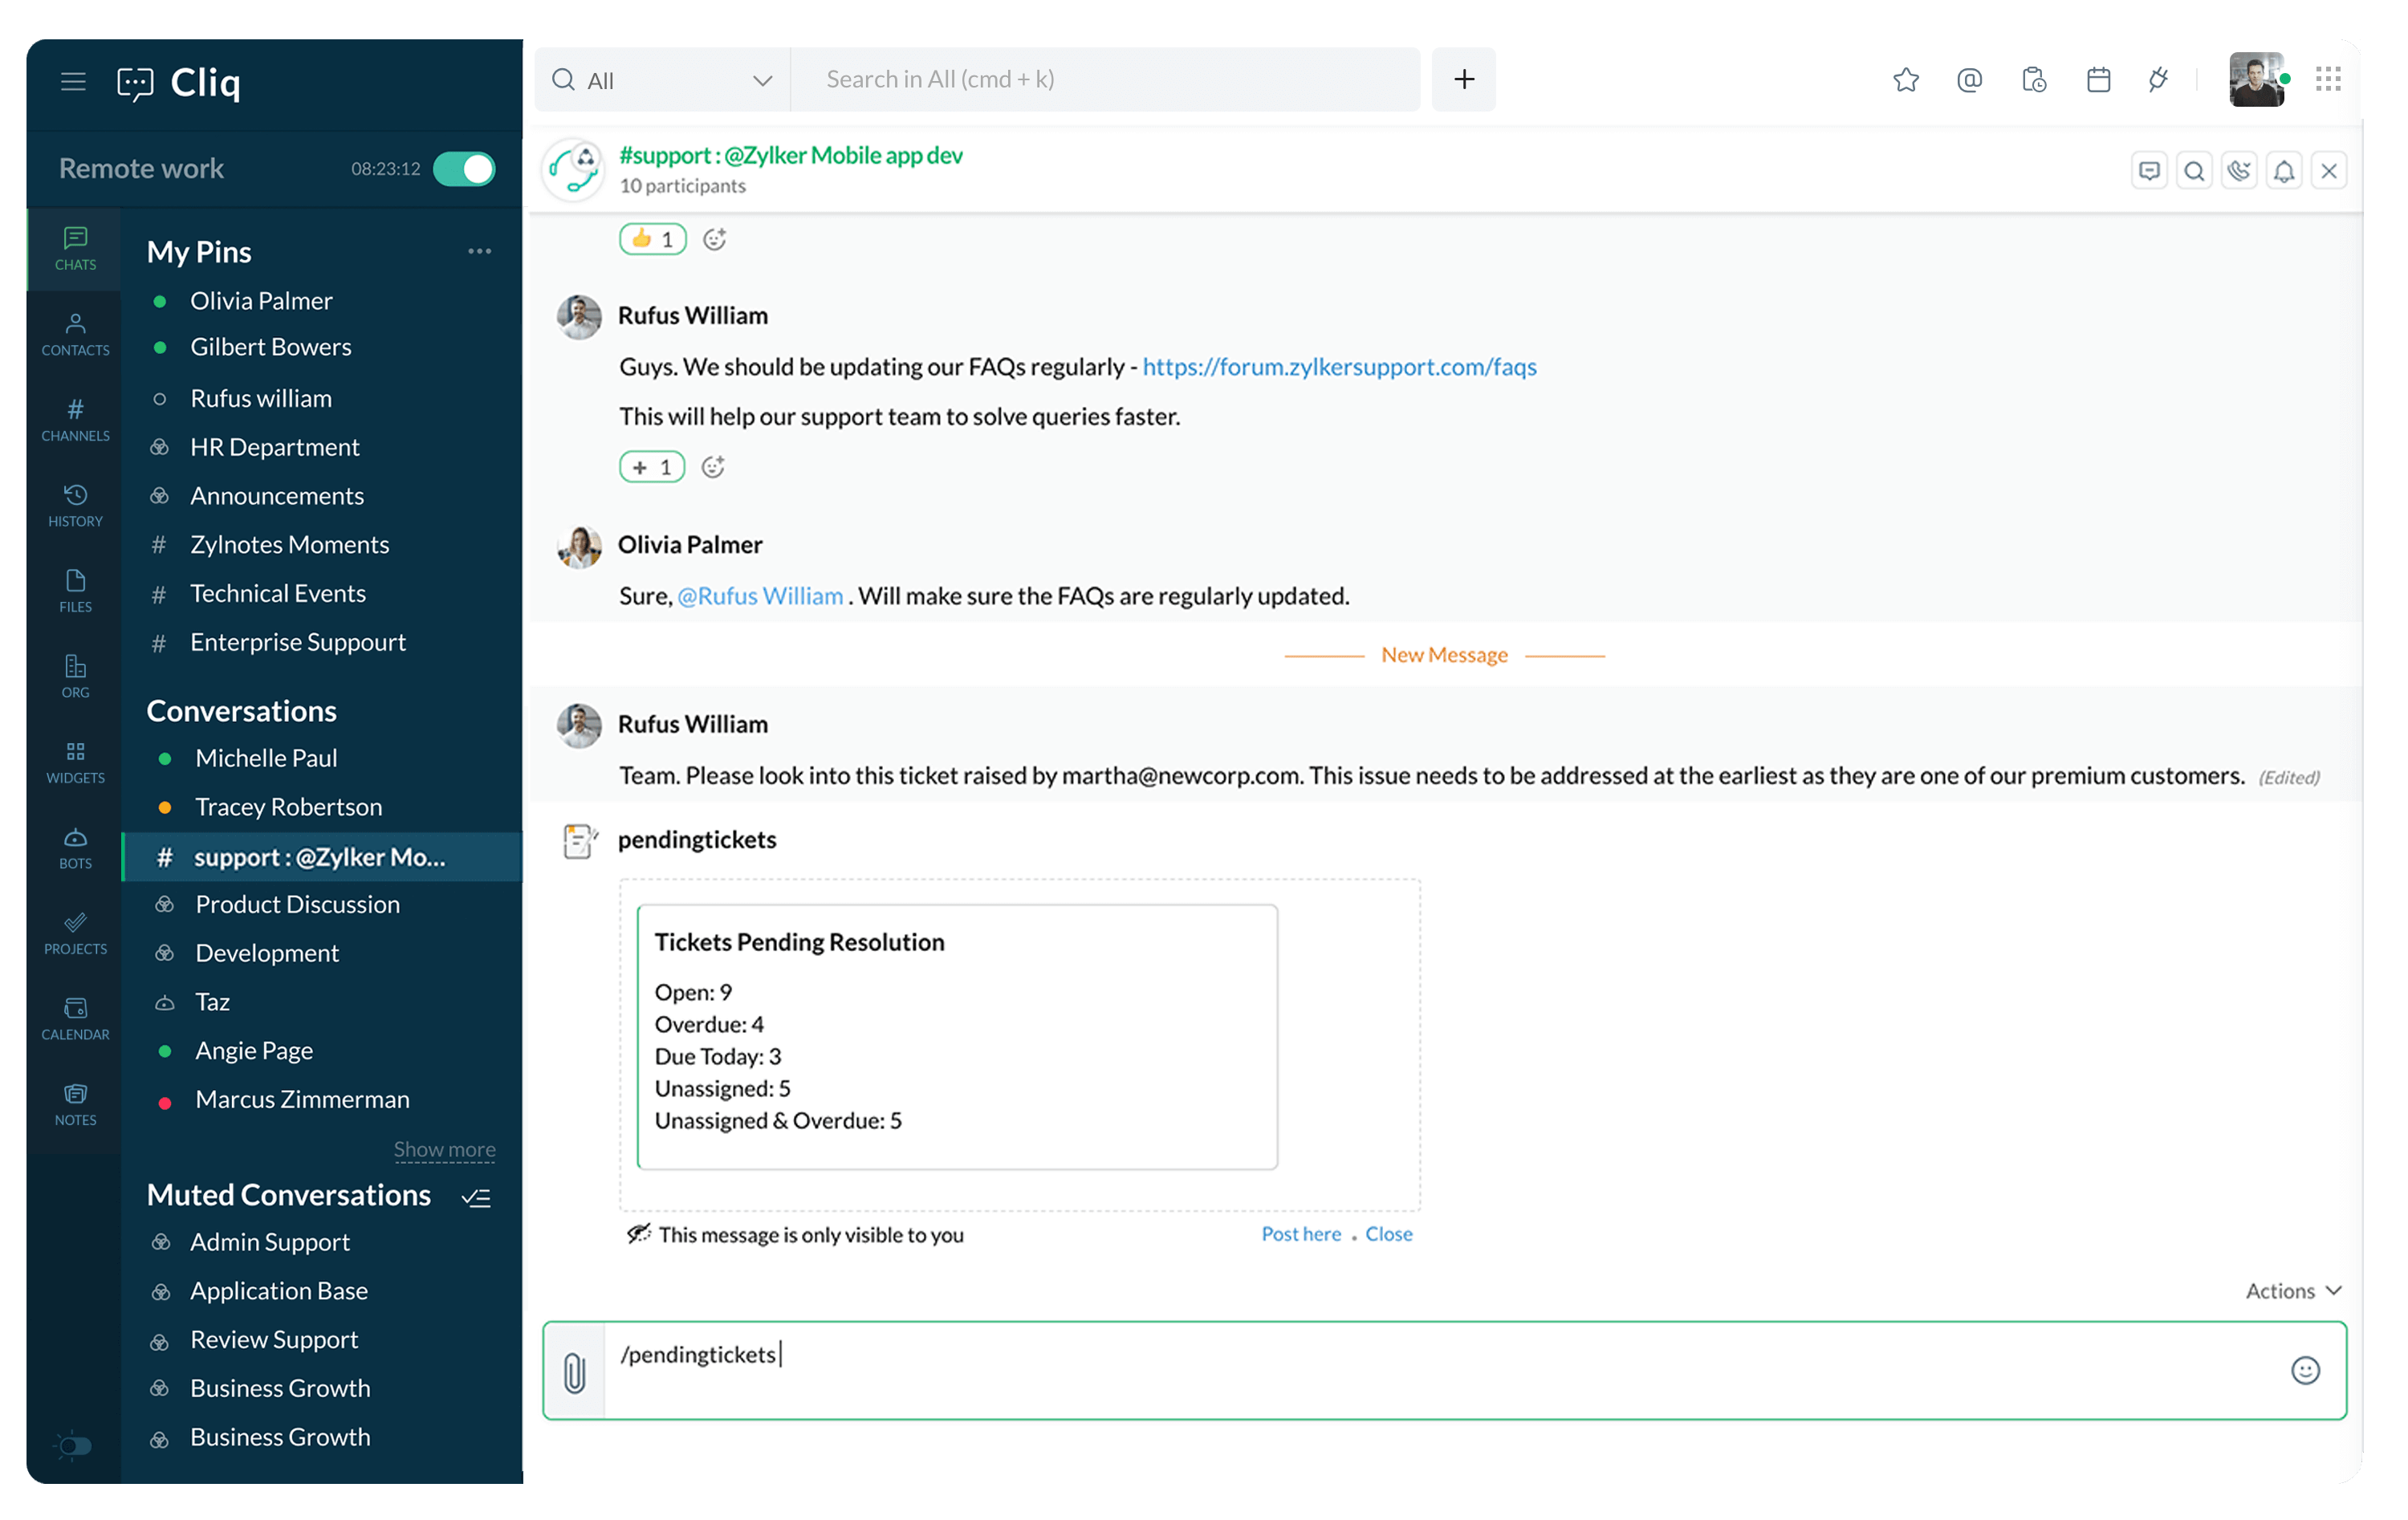Select the Product Discussion conversation

pyautogui.click(x=297, y=904)
